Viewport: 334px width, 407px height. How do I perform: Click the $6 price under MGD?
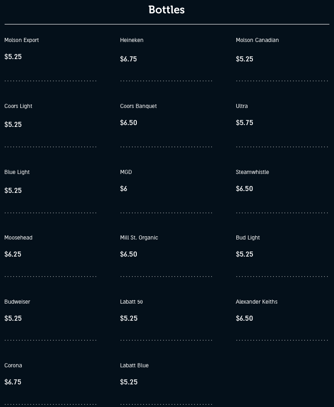pos(123,189)
